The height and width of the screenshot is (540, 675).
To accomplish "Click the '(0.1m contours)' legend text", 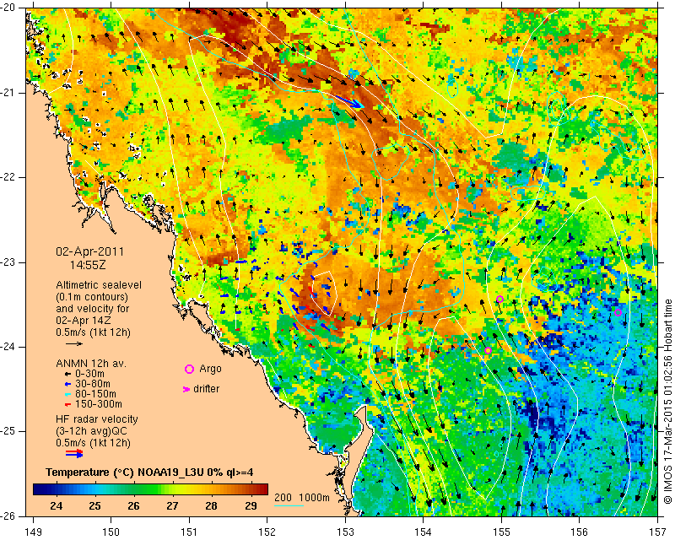I will coord(92,297).
